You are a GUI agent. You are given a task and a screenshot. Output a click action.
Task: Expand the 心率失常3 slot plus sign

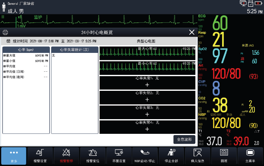[x=147, y=114]
